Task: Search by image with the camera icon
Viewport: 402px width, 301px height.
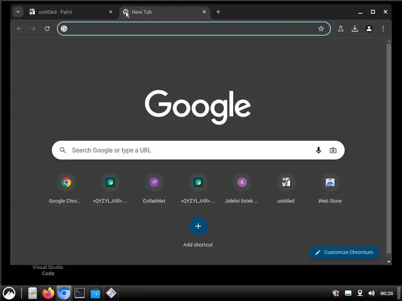Action: 333,150
